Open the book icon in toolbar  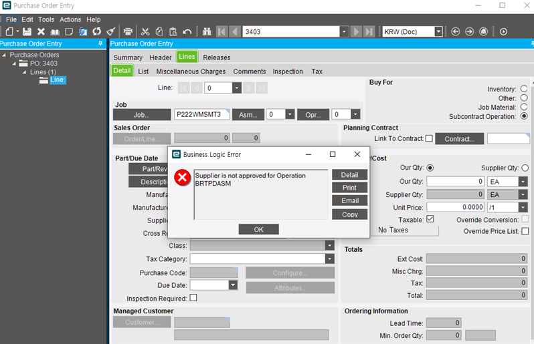pyautogui.click(x=55, y=32)
